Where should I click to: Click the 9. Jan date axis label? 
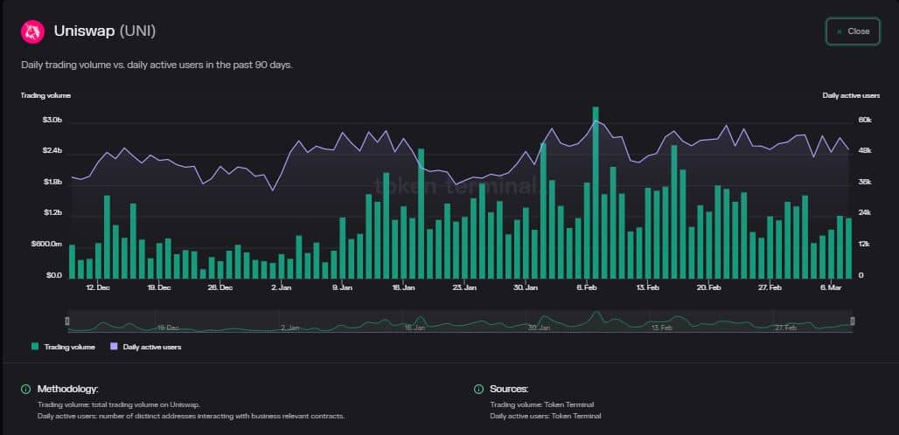coord(342,287)
